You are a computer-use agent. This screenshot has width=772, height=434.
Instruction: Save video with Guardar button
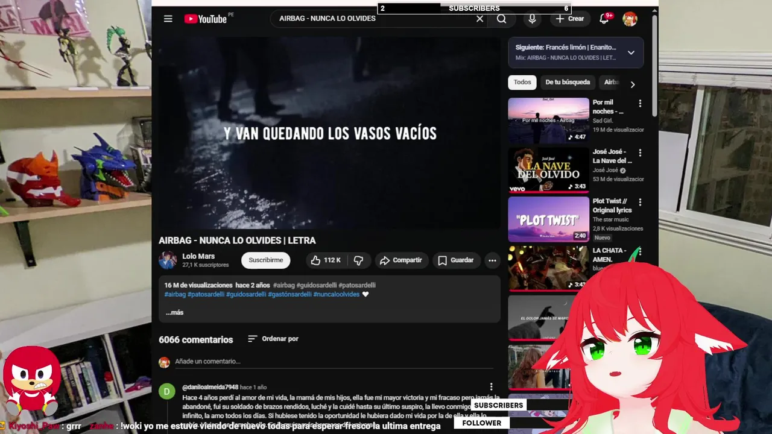pos(456,260)
